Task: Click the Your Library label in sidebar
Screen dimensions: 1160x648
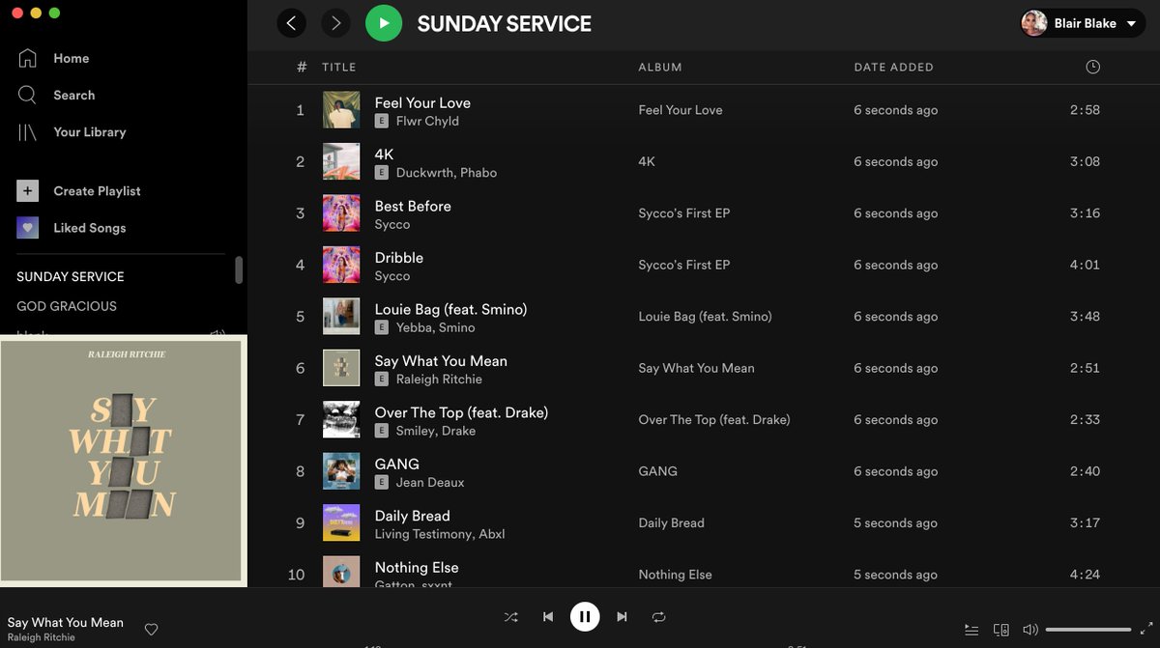Action: coord(90,132)
